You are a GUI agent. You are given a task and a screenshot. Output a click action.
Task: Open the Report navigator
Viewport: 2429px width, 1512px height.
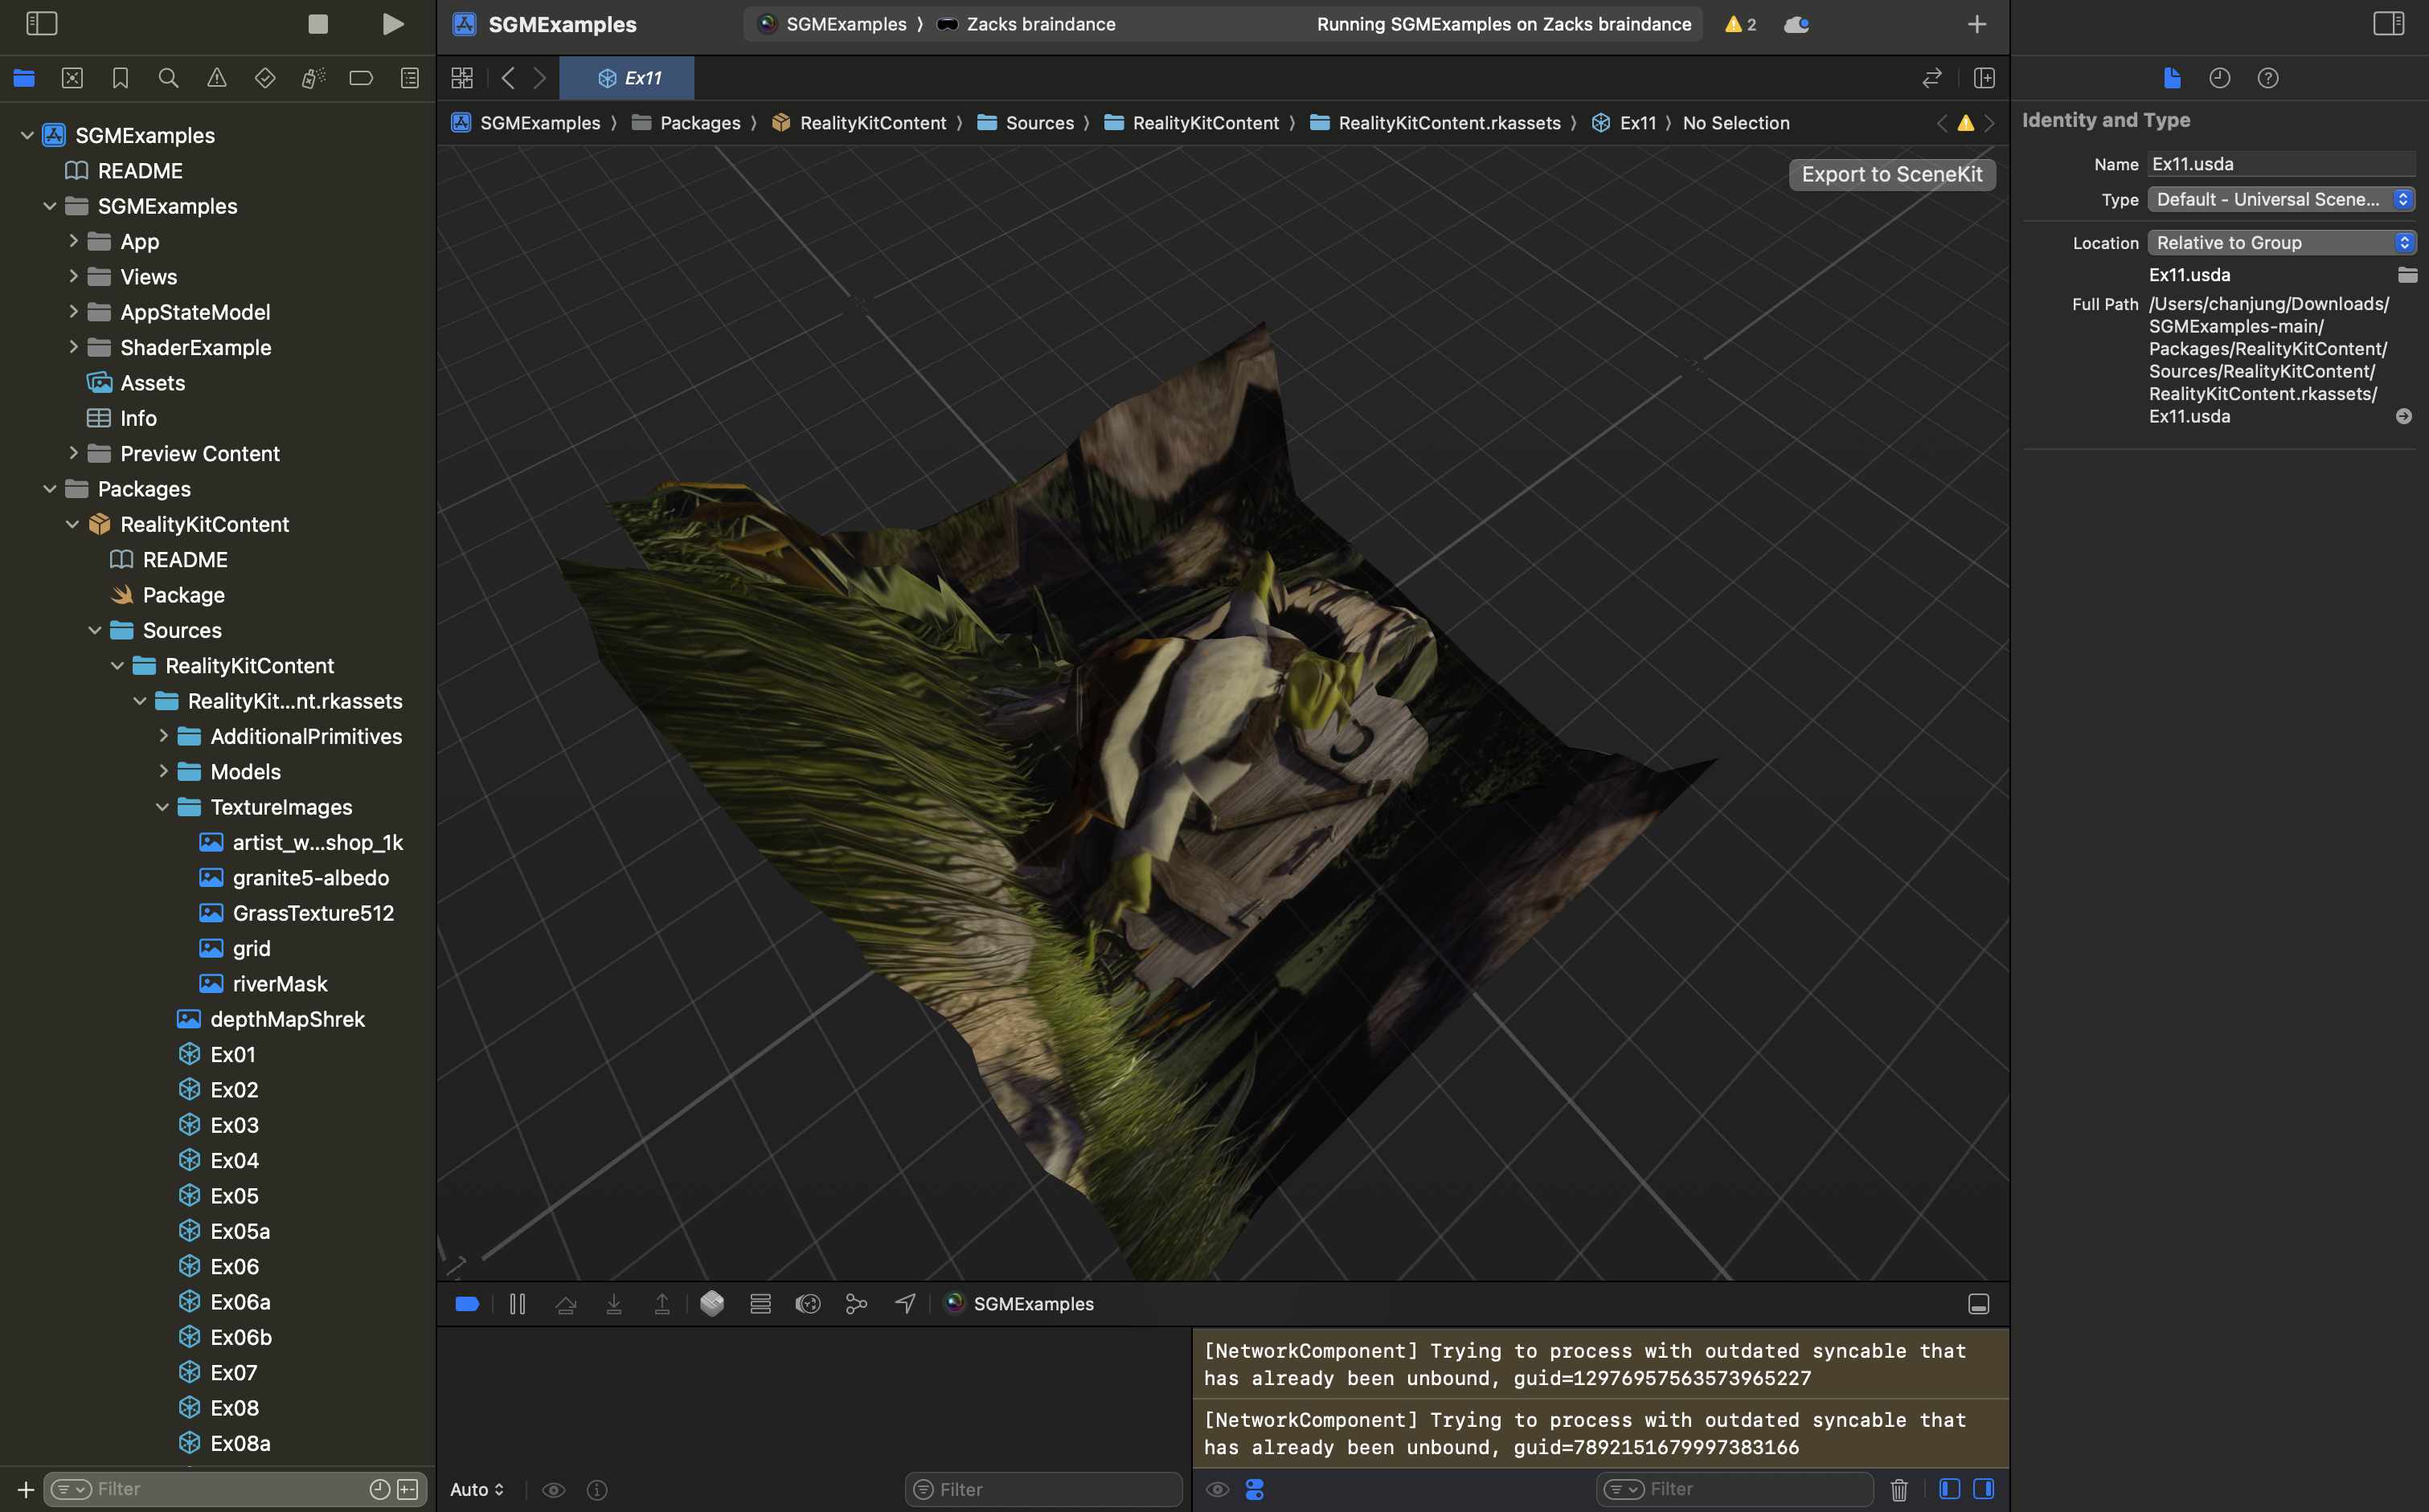(x=409, y=78)
